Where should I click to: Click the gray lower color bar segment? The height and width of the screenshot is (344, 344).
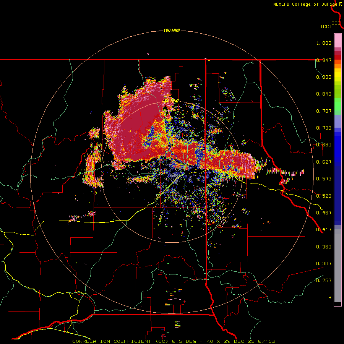pos(338,266)
